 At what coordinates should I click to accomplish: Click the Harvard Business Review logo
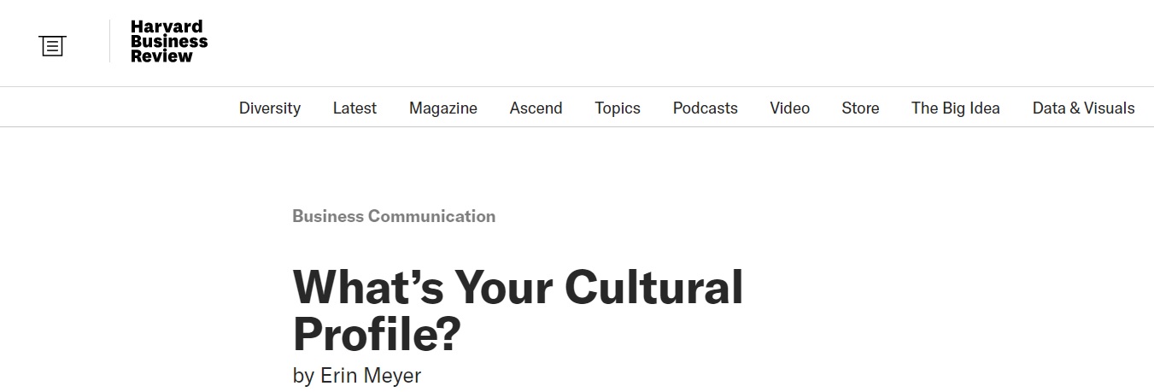click(169, 42)
